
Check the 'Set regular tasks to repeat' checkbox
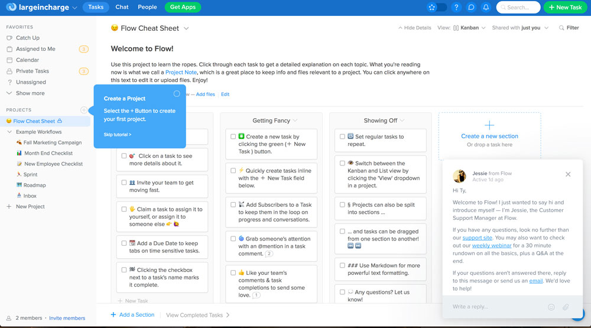click(342, 137)
